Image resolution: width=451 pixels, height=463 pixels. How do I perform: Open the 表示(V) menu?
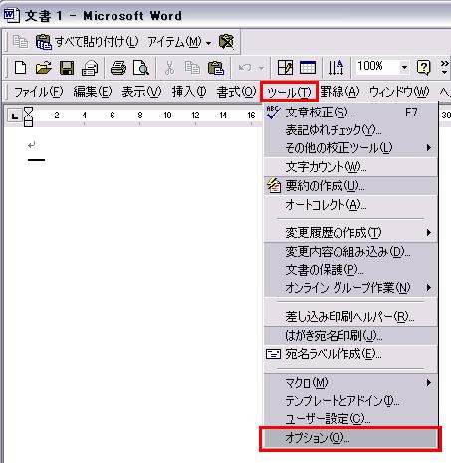tap(141, 92)
